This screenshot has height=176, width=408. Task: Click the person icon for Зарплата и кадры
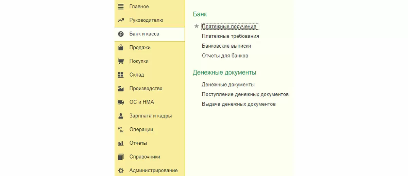coord(121,116)
